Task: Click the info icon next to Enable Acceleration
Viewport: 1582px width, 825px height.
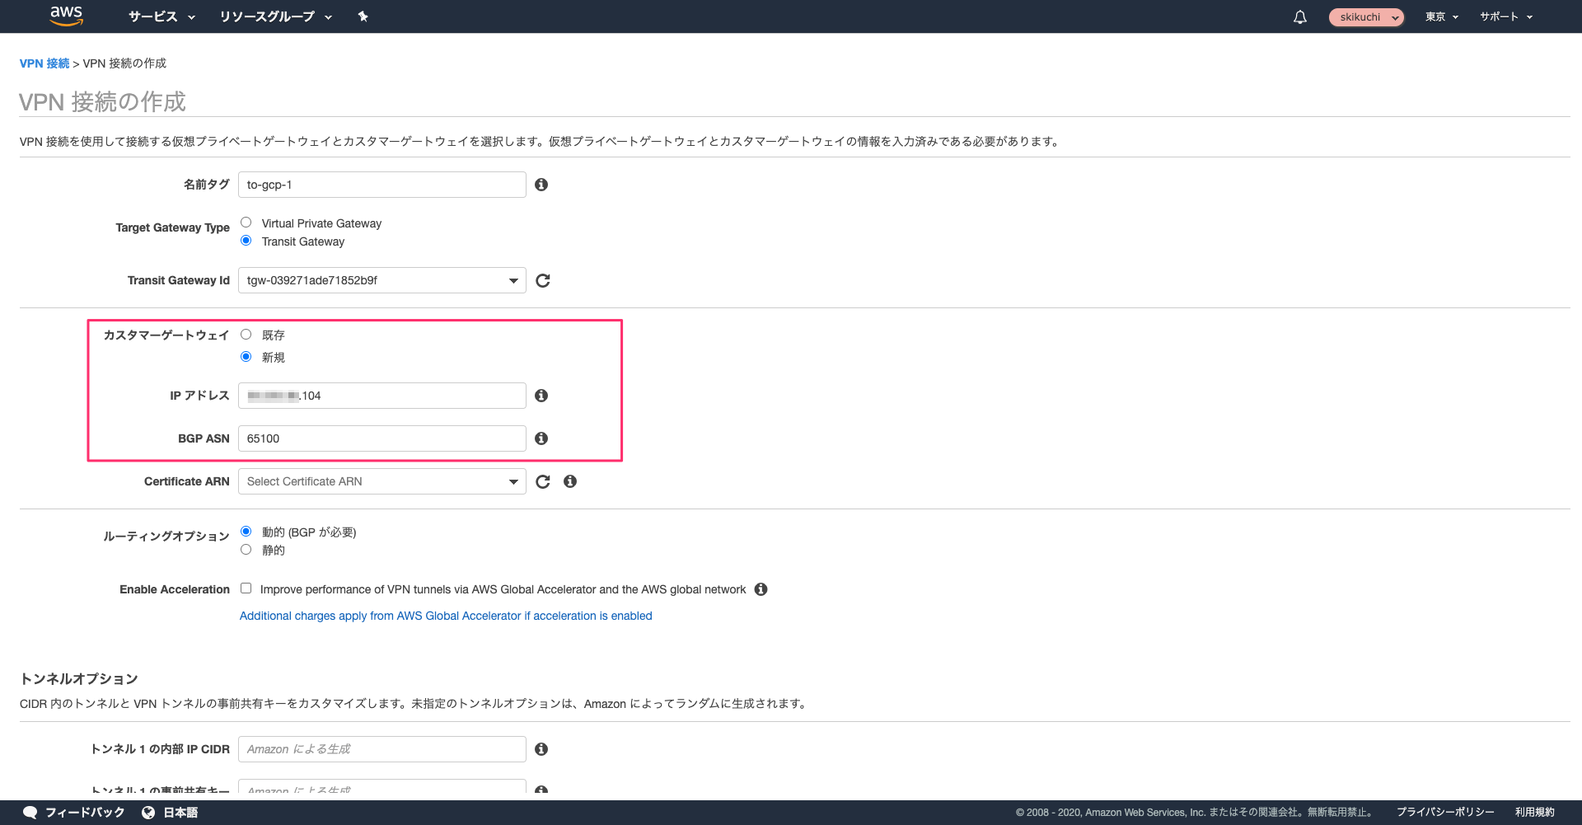Action: click(x=761, y=589)
